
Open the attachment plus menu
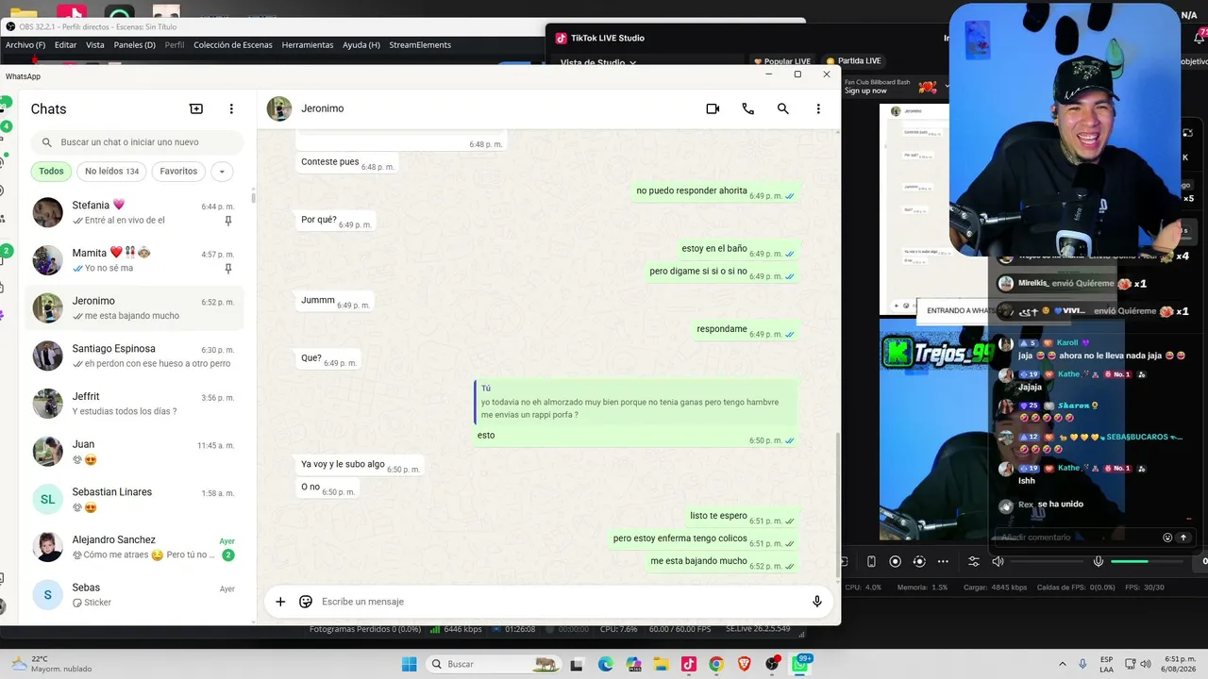tap(280, 602)
